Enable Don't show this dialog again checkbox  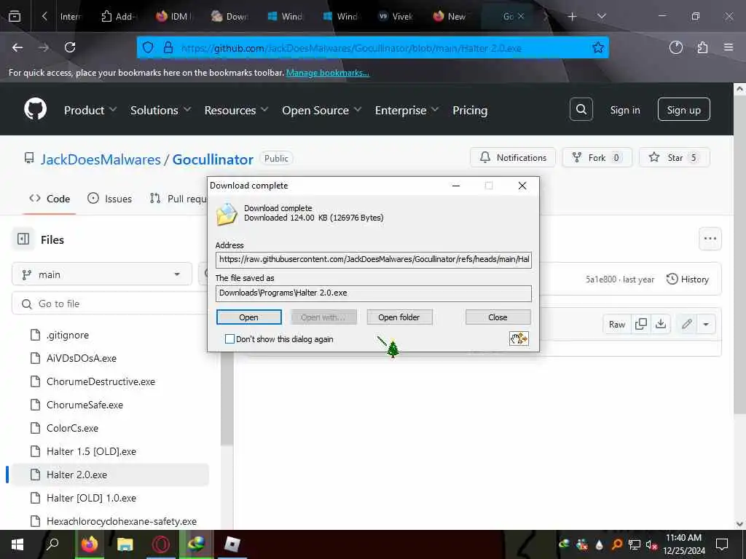(x=229, y=339)
